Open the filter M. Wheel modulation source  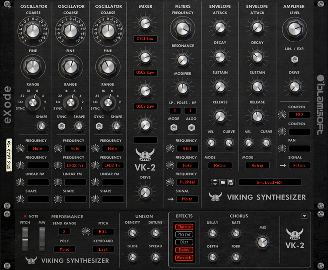(x=187, y=182)
